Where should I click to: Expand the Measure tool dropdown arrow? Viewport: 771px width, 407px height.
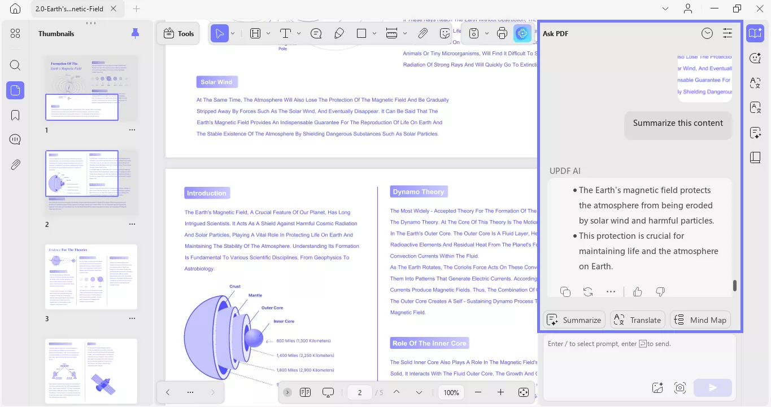tap(405, 34)
